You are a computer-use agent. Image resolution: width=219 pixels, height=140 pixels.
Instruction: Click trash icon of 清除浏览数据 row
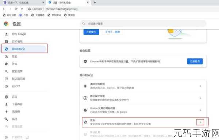pyautogui.click(x=85, y=86)
